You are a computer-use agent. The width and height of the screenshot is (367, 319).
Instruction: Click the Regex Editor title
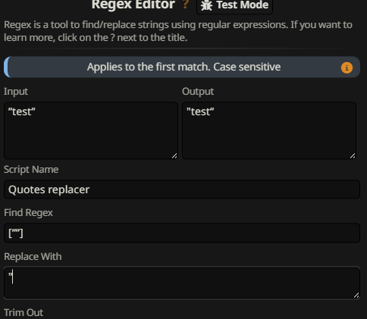133,5
